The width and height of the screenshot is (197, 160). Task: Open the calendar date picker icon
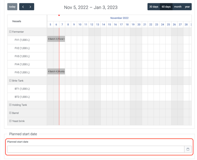188,149
